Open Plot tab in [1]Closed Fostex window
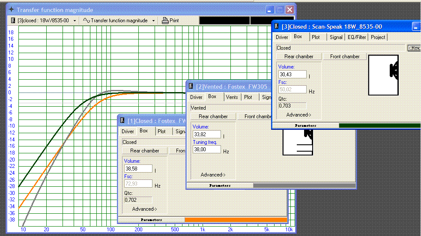Viewport: 421px width, 236px height. coord(161,131)
